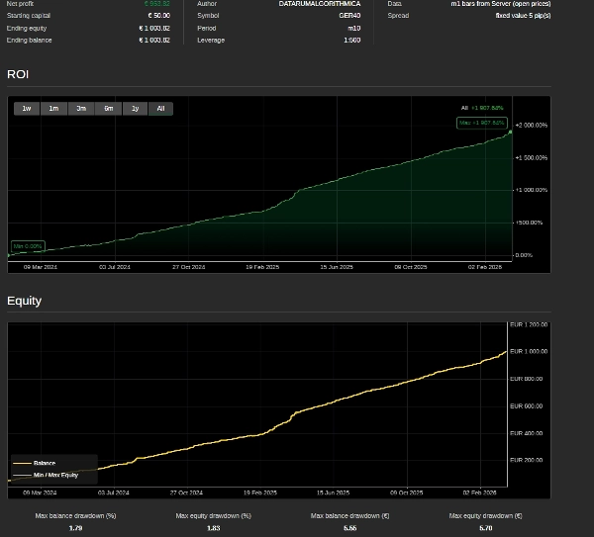Click the Max equity drawdown (€) value 6.70
Screen dimensions: 594x537
click(485, 529)
